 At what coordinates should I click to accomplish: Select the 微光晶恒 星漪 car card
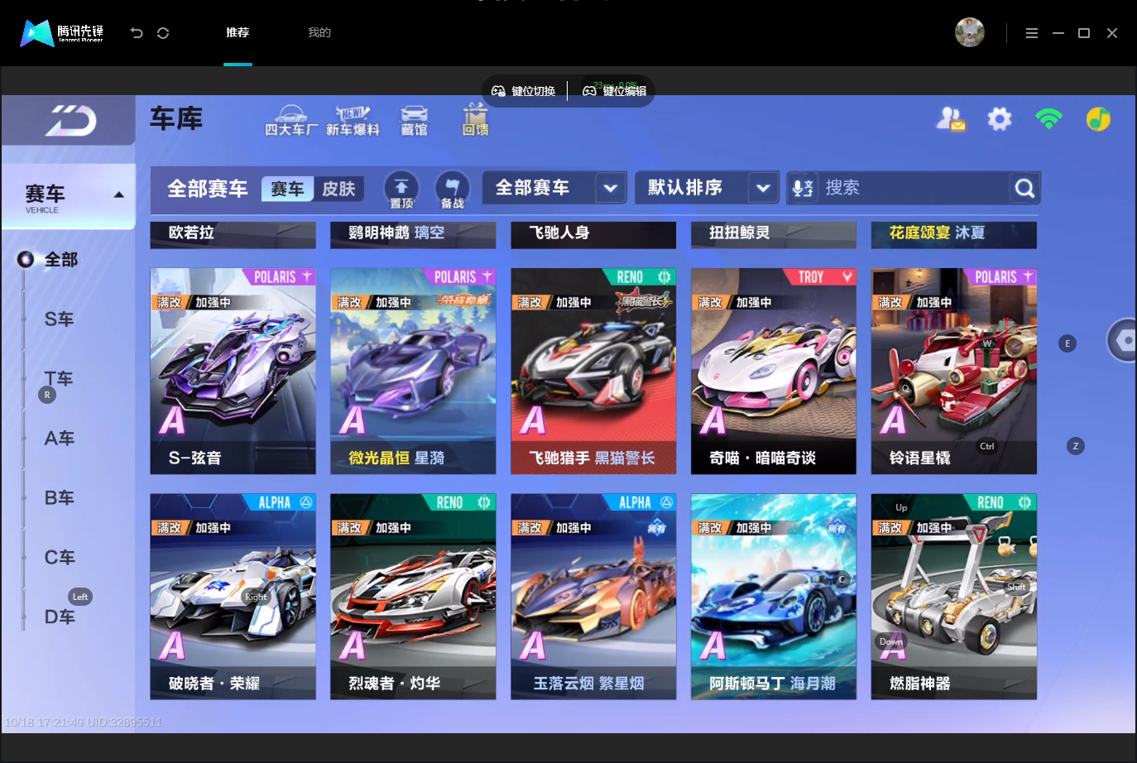[413, 371]
